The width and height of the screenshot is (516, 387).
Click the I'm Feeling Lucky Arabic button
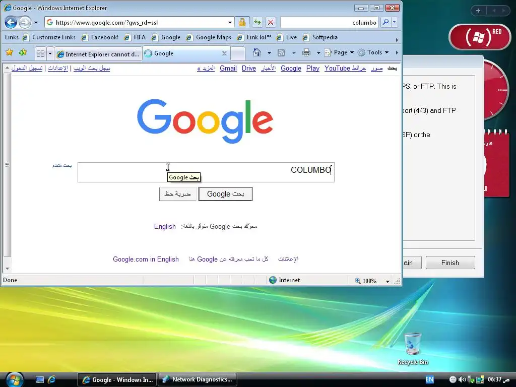[178, 194]
